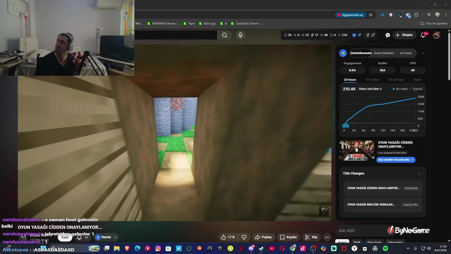This screenshot has height=254, width=451.
Task: Open the vidIQ AI sparkle icon beside Oluştur
Action: (x=388, y=35)
